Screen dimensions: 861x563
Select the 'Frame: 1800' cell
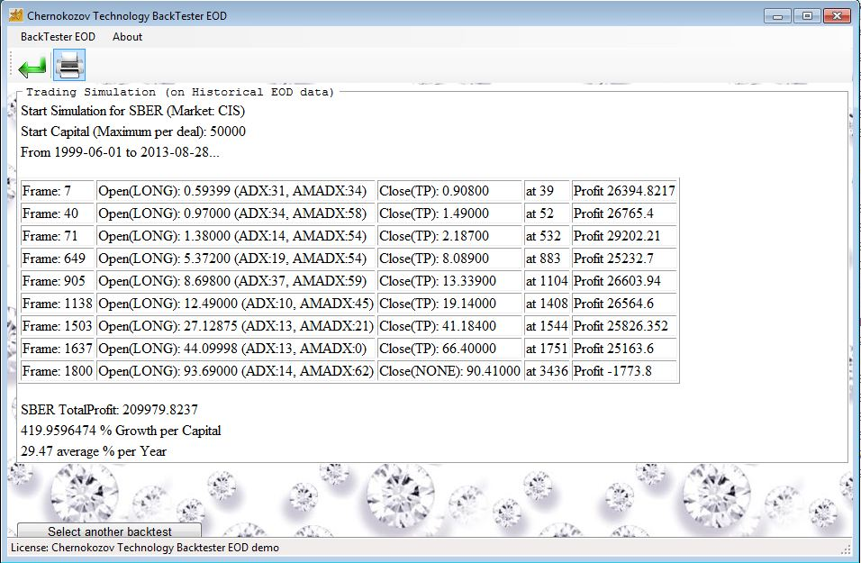click(58, 371)
